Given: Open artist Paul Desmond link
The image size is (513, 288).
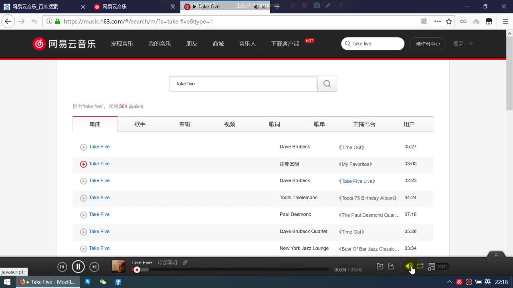Looking at the screenshot, I should [x=295, y=214].
